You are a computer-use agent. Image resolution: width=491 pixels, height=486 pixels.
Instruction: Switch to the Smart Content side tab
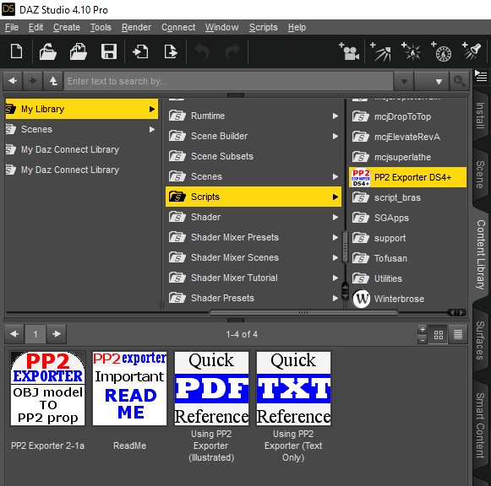(x=480, y=425)
